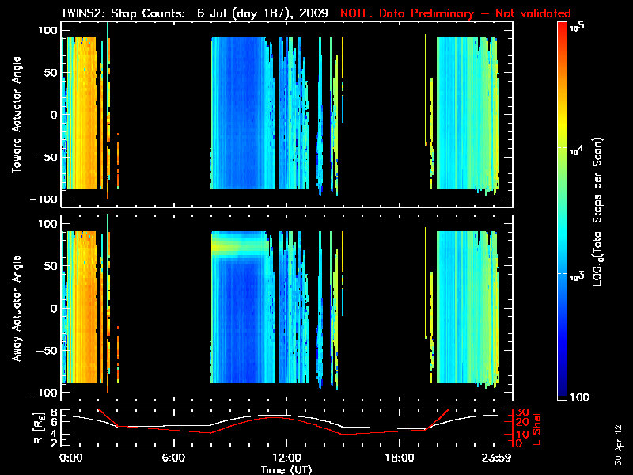The image size is (633, 475).
Task: Click the '100' label at color bar bottom
Action: click(x=579, y=397)
